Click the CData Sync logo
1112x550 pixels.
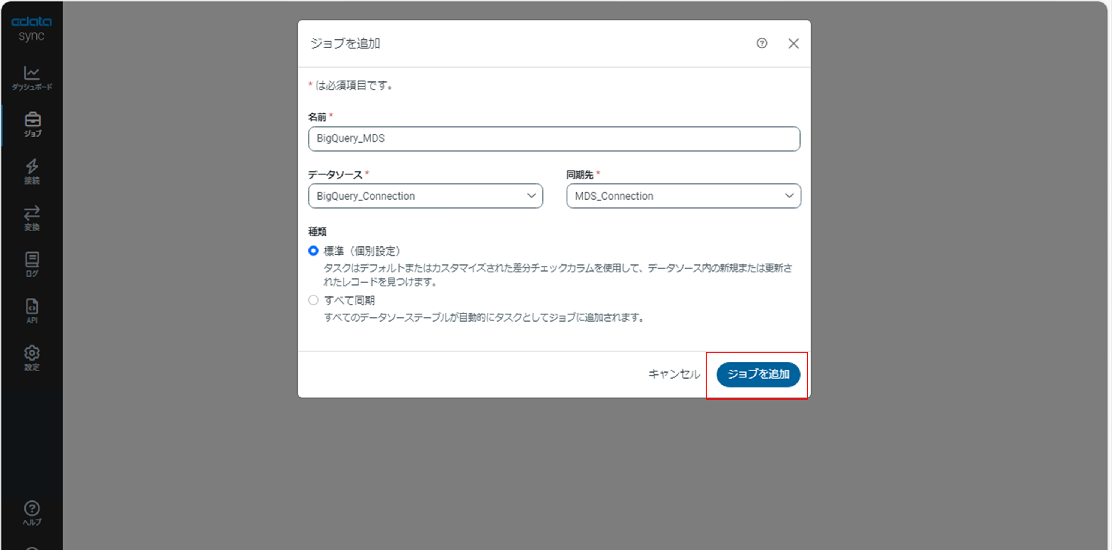[x=32, y=29]
